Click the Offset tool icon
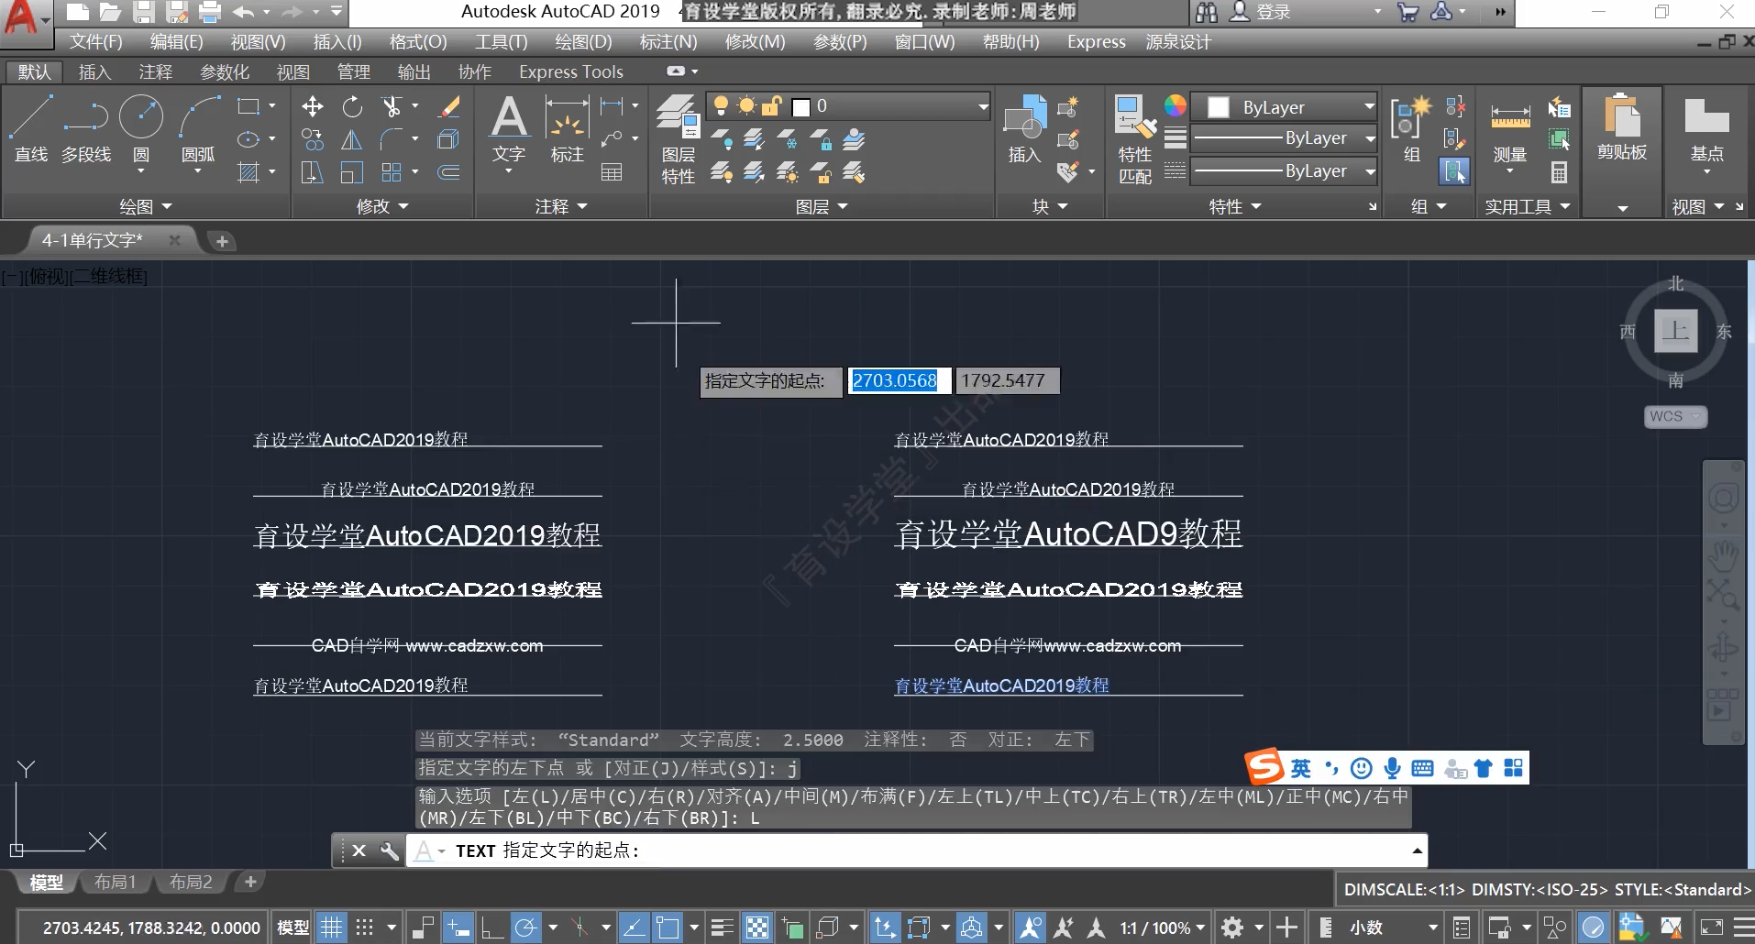The height and width of the screenshot is (944, 1755). (x=448, y=172)
